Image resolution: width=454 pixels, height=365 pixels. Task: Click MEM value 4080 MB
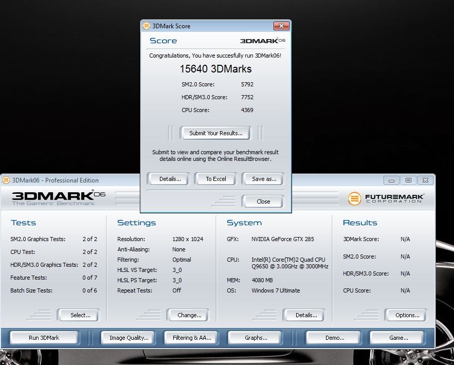(x=262, y=280)
